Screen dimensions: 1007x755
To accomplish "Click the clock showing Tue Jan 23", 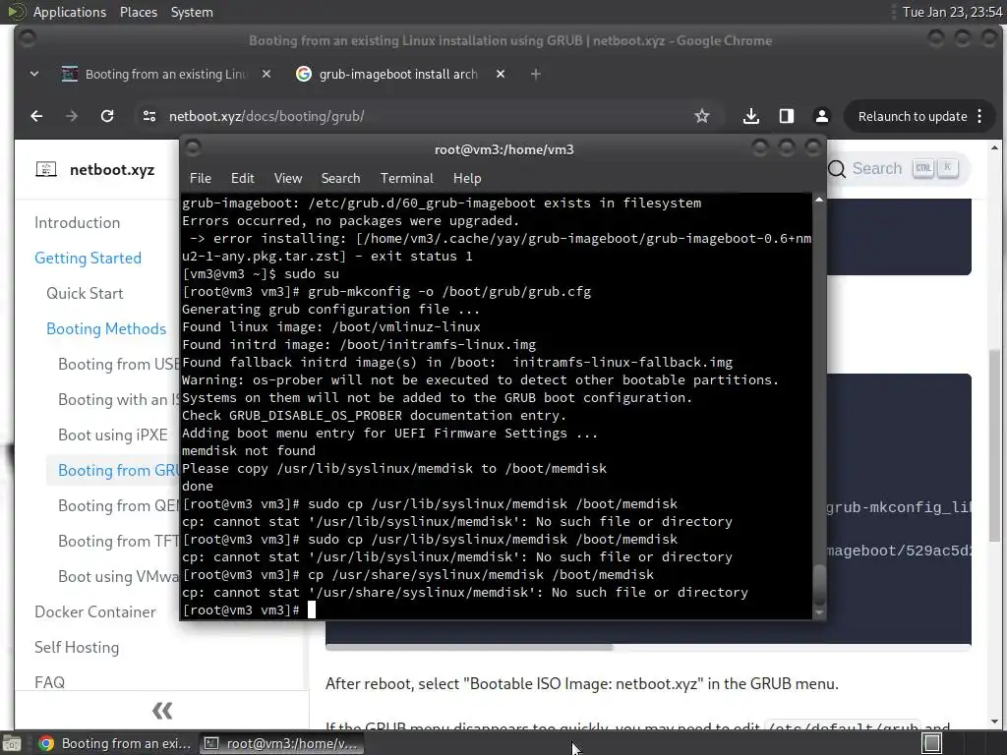I will [952, 12].
